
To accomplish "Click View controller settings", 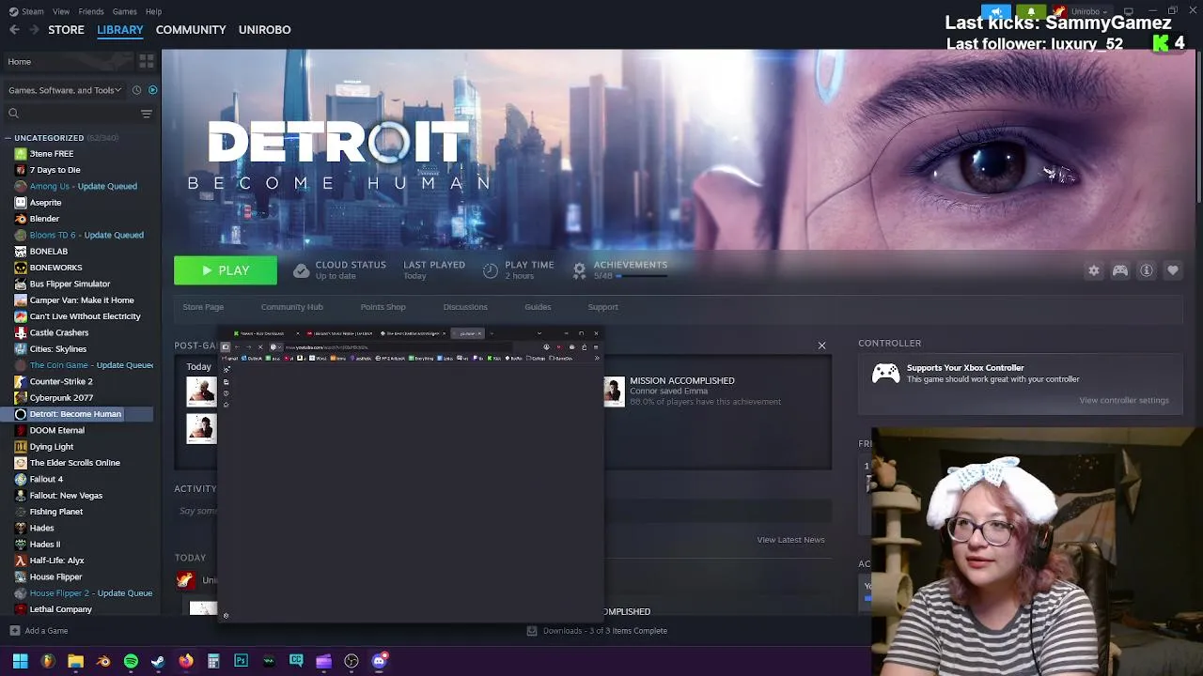I will pos(1124,400).
